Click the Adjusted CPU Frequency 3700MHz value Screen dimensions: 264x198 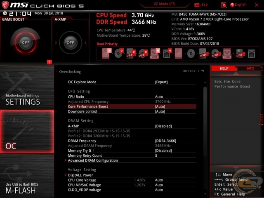point(163,101)
